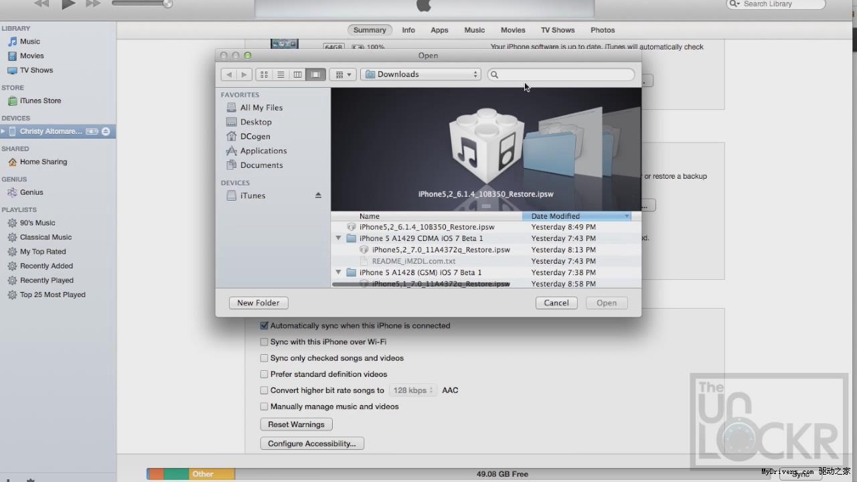Screen dimensions: 857x482
Task: Cancel the Open dialog
Action: pyautogui.click(x=556, y=303)
